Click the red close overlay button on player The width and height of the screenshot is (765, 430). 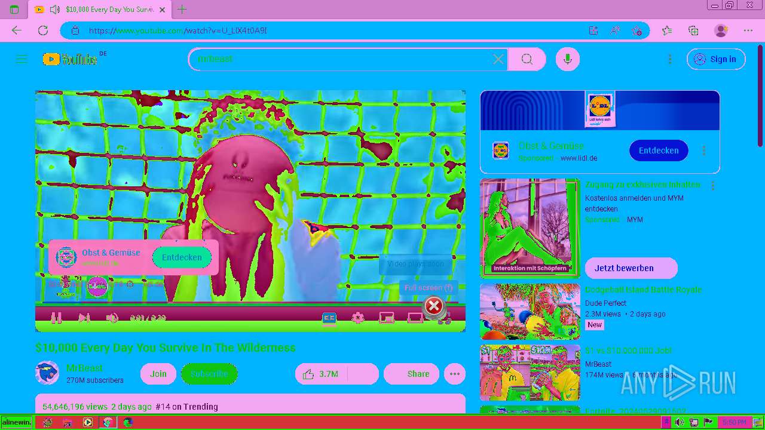(433, 306)
